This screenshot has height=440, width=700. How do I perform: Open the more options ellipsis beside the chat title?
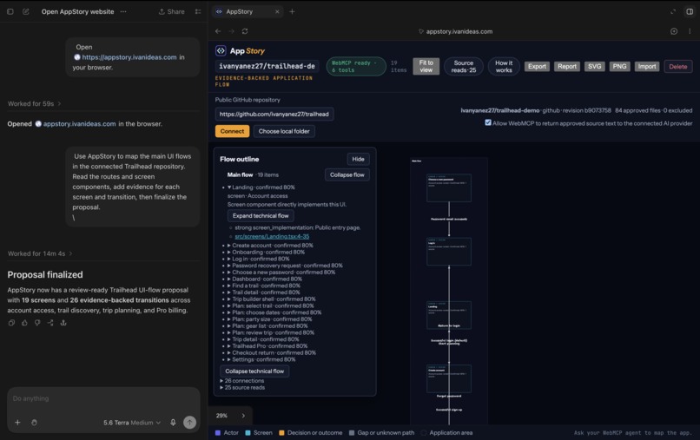click(123, 11)
